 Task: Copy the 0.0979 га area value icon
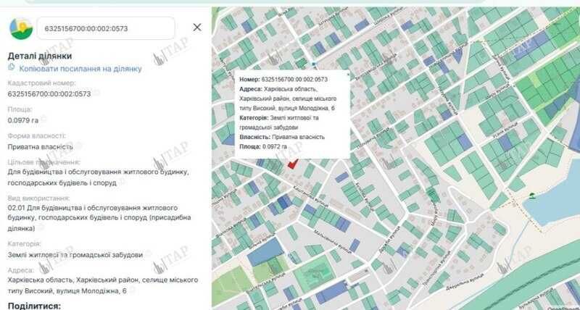[x=43, y=119]
